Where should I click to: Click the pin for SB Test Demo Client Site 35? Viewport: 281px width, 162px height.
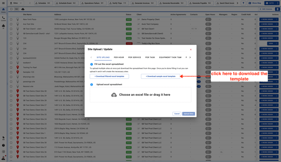tap(18, 157)
